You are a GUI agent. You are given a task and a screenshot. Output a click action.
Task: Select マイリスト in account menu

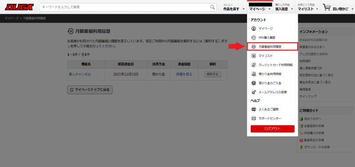[x=272, y=55]
